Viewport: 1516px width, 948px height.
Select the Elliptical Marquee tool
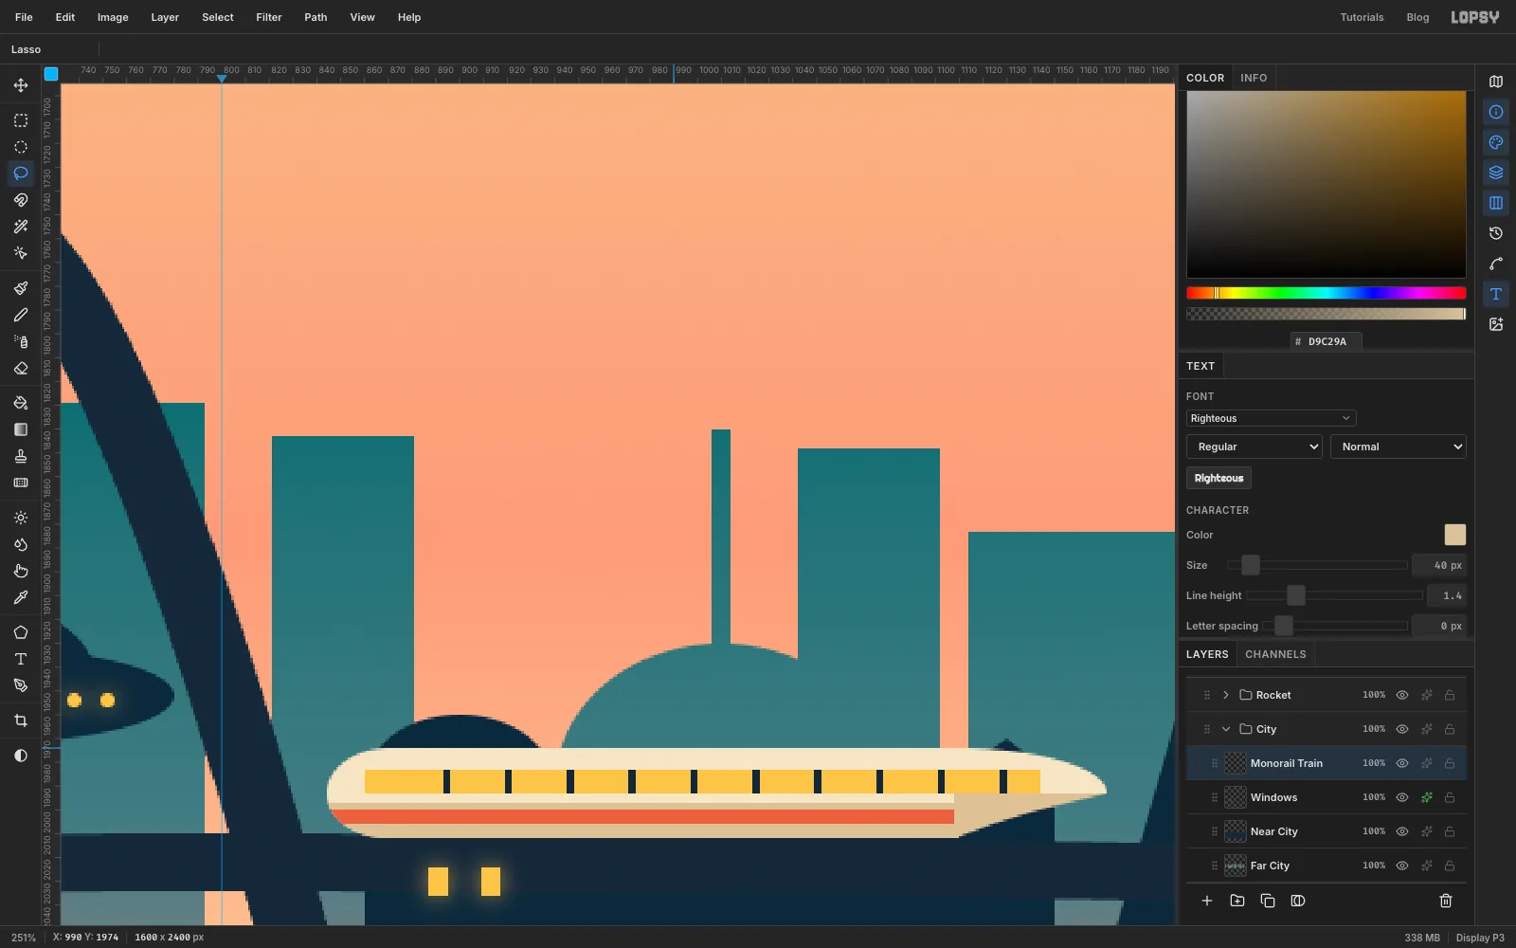[21, 147]
